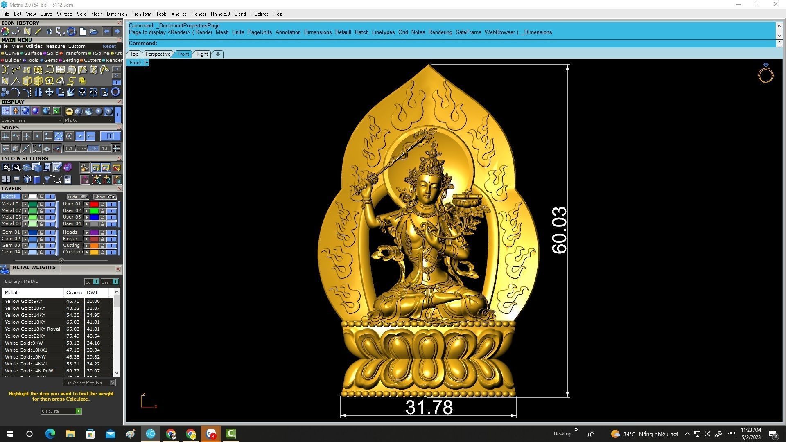Image resolution: width=786 pixels, height=442 pixels.
Task: Open the Surface menu in menu bar
Action: tap(64, 14)
